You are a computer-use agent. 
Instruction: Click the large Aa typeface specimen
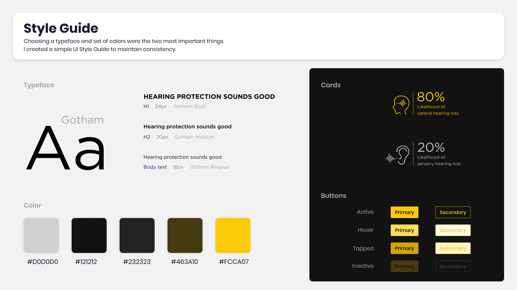(65, 148)
